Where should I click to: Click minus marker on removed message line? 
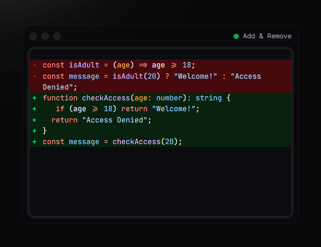35,76
